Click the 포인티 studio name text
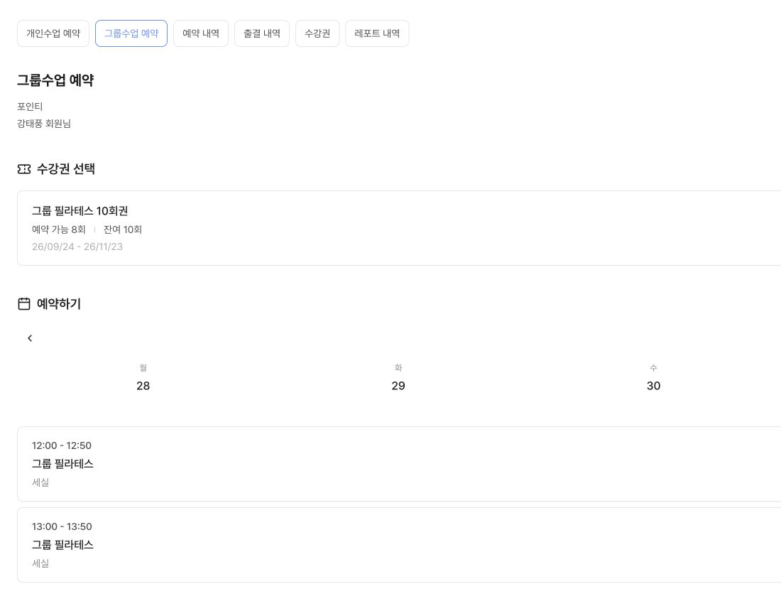The image size is (781, 611). point(30,107)
